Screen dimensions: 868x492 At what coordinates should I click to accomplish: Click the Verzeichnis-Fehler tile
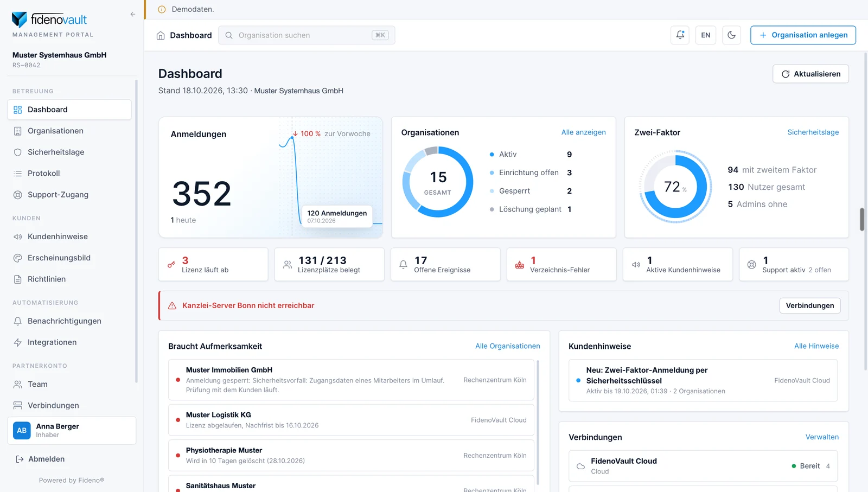tap(561, 265)
